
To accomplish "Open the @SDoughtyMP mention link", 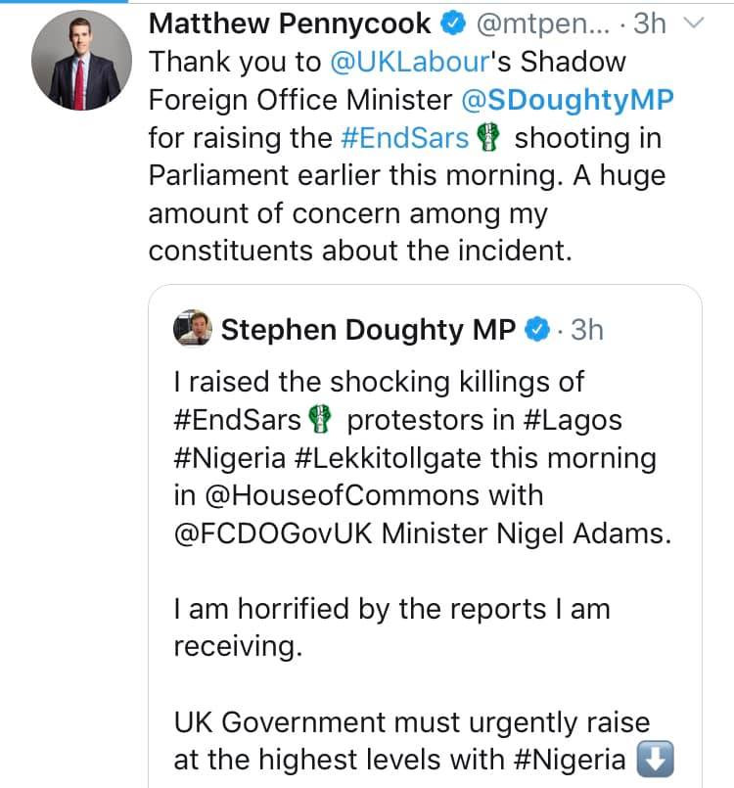I will click(x=578, y=100).
